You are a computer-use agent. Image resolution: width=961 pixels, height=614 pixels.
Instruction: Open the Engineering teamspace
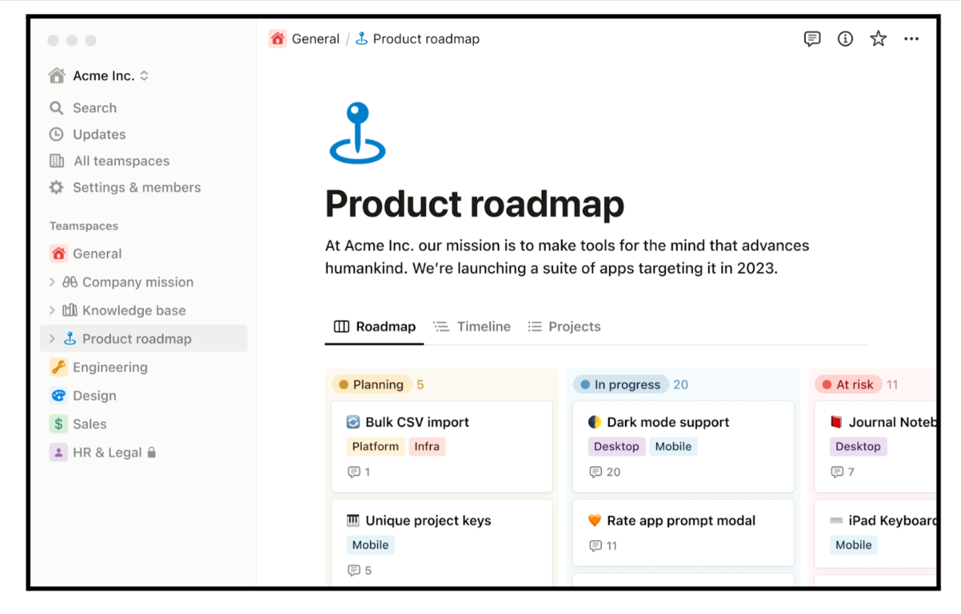[x=110, y=367]
